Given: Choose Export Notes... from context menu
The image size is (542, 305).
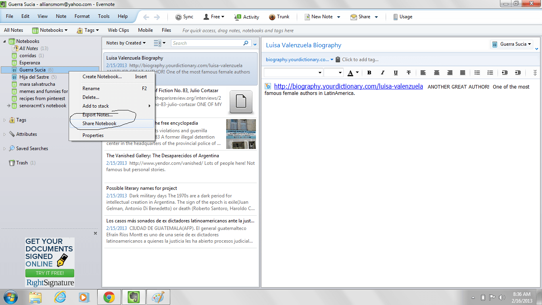Looking at the screenshot, I should 111,115.
